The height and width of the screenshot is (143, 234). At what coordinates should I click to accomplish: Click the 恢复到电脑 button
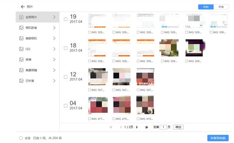[218, 138]
